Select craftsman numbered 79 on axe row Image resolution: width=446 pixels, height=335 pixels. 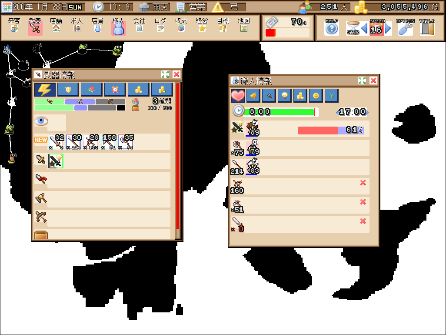pos(253,147)
